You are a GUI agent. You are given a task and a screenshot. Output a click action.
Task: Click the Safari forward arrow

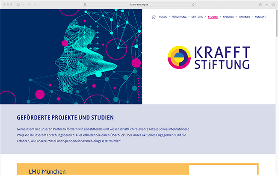pos(35,4)
